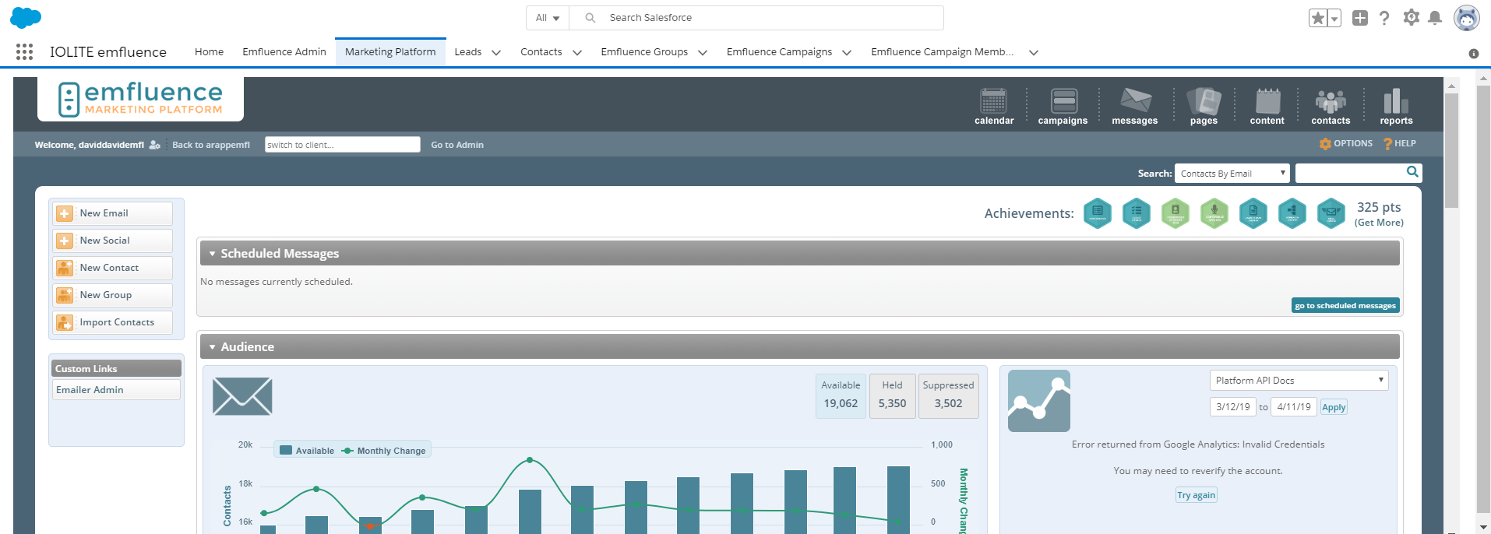Click the New Group button
This screenshot has width=1491, height=534.
[113, 295]
